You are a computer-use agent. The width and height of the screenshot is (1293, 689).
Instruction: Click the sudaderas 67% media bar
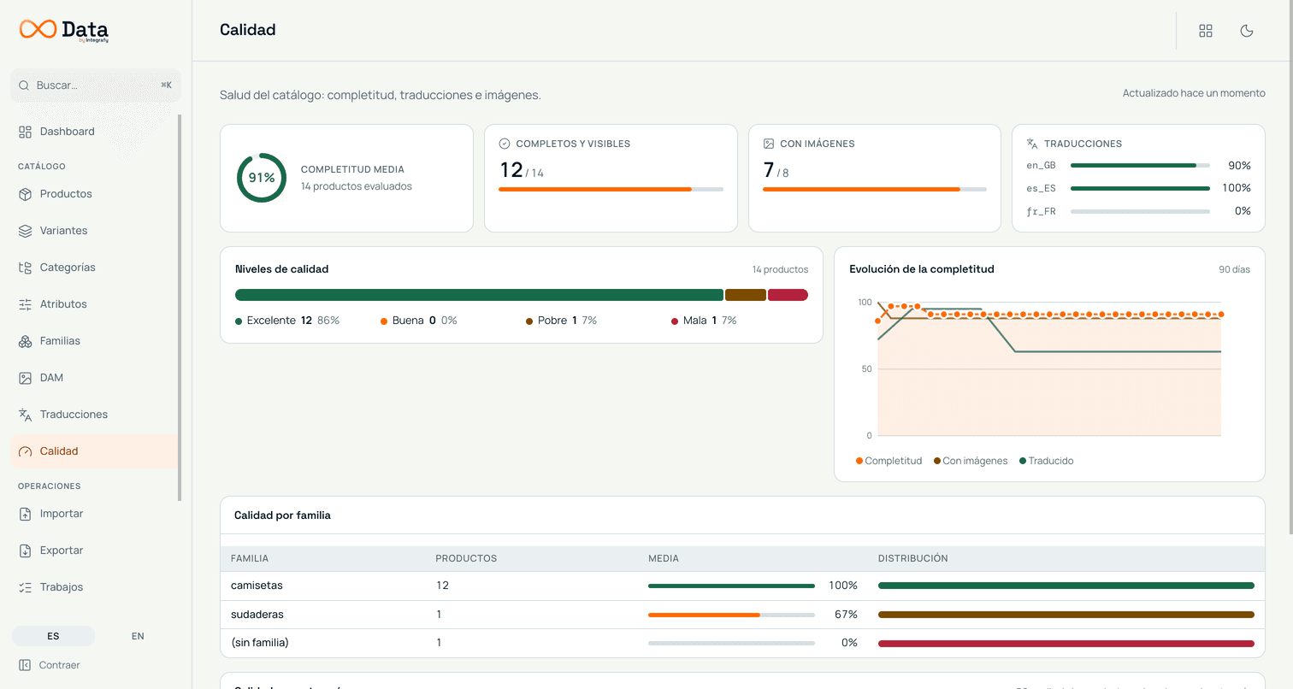tap(731, 615)
